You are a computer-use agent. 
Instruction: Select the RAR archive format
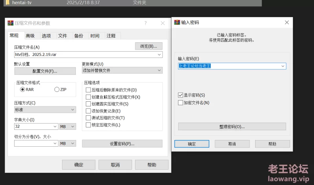(x=23, y=90)
